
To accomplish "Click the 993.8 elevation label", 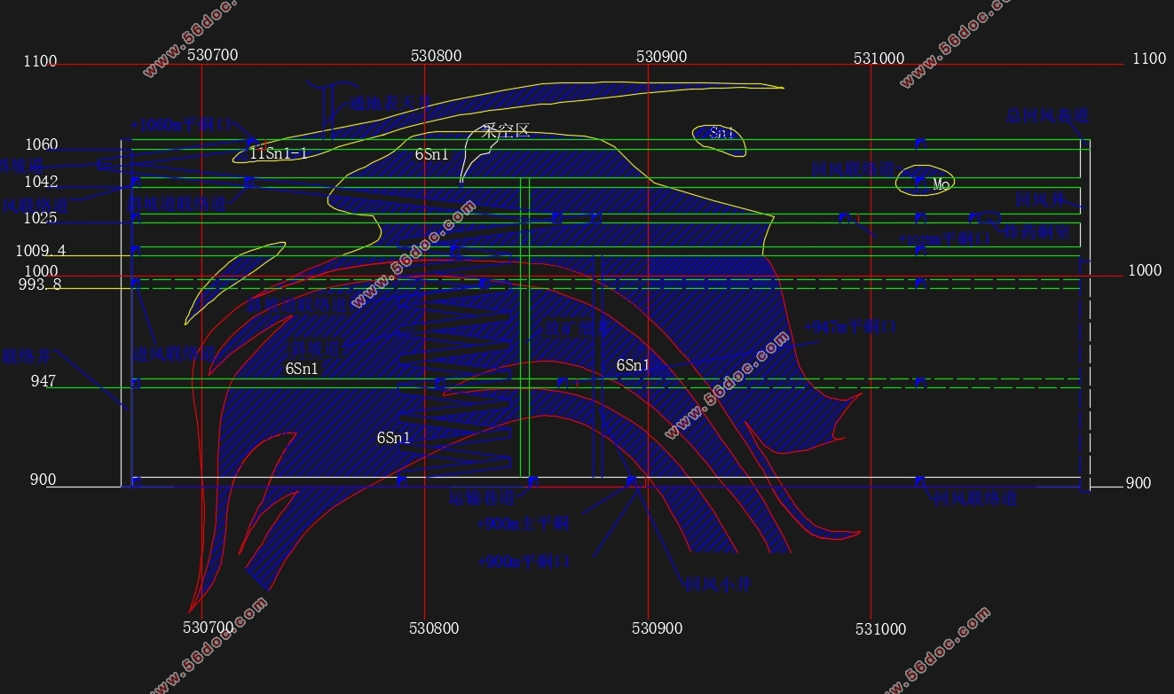I will click(x=40, y=285).
